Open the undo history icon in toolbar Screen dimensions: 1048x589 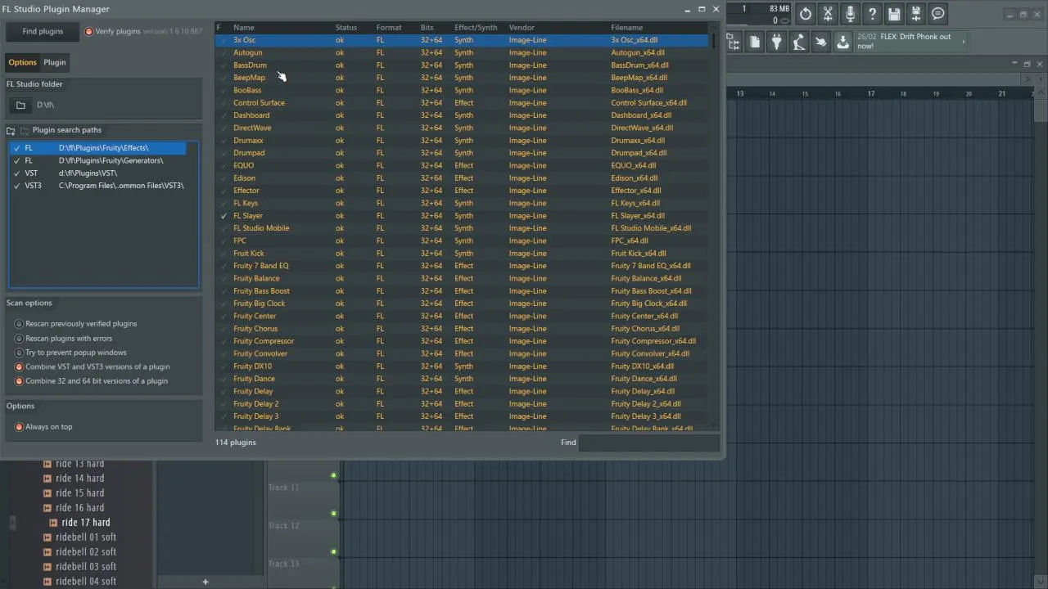(x=806, y=14)
